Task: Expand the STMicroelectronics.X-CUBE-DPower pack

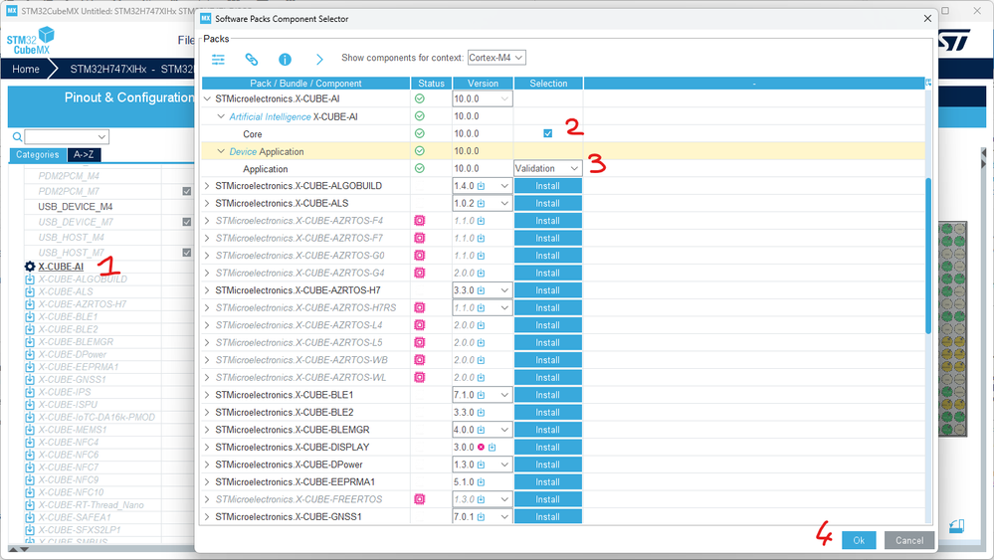Action: [x=207, y=465]
